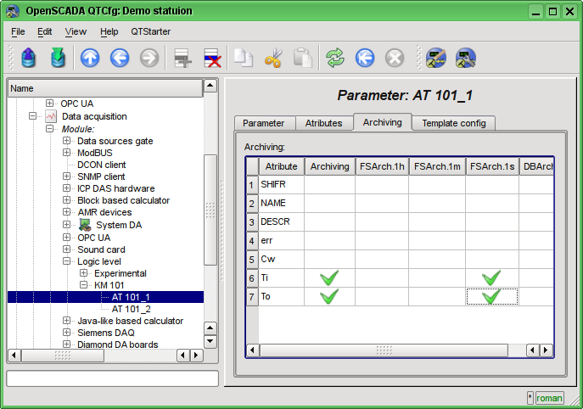
Task: Click the roman user button in the status bar
Action: click(x=549, y=398)
